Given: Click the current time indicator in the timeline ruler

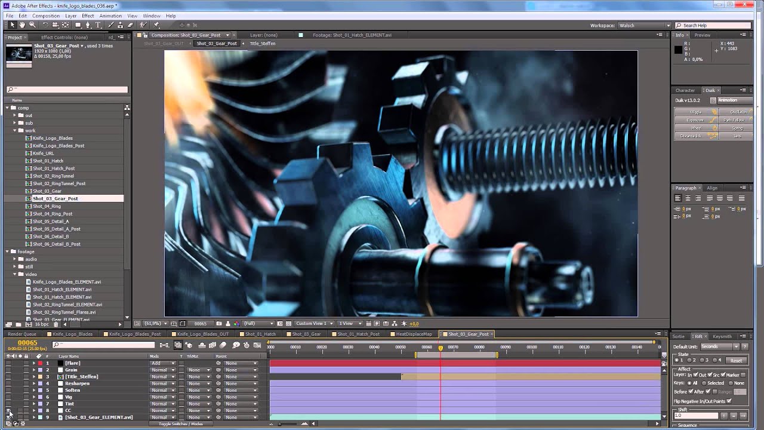Looking at the screenshot, I should tap(440, 348).
